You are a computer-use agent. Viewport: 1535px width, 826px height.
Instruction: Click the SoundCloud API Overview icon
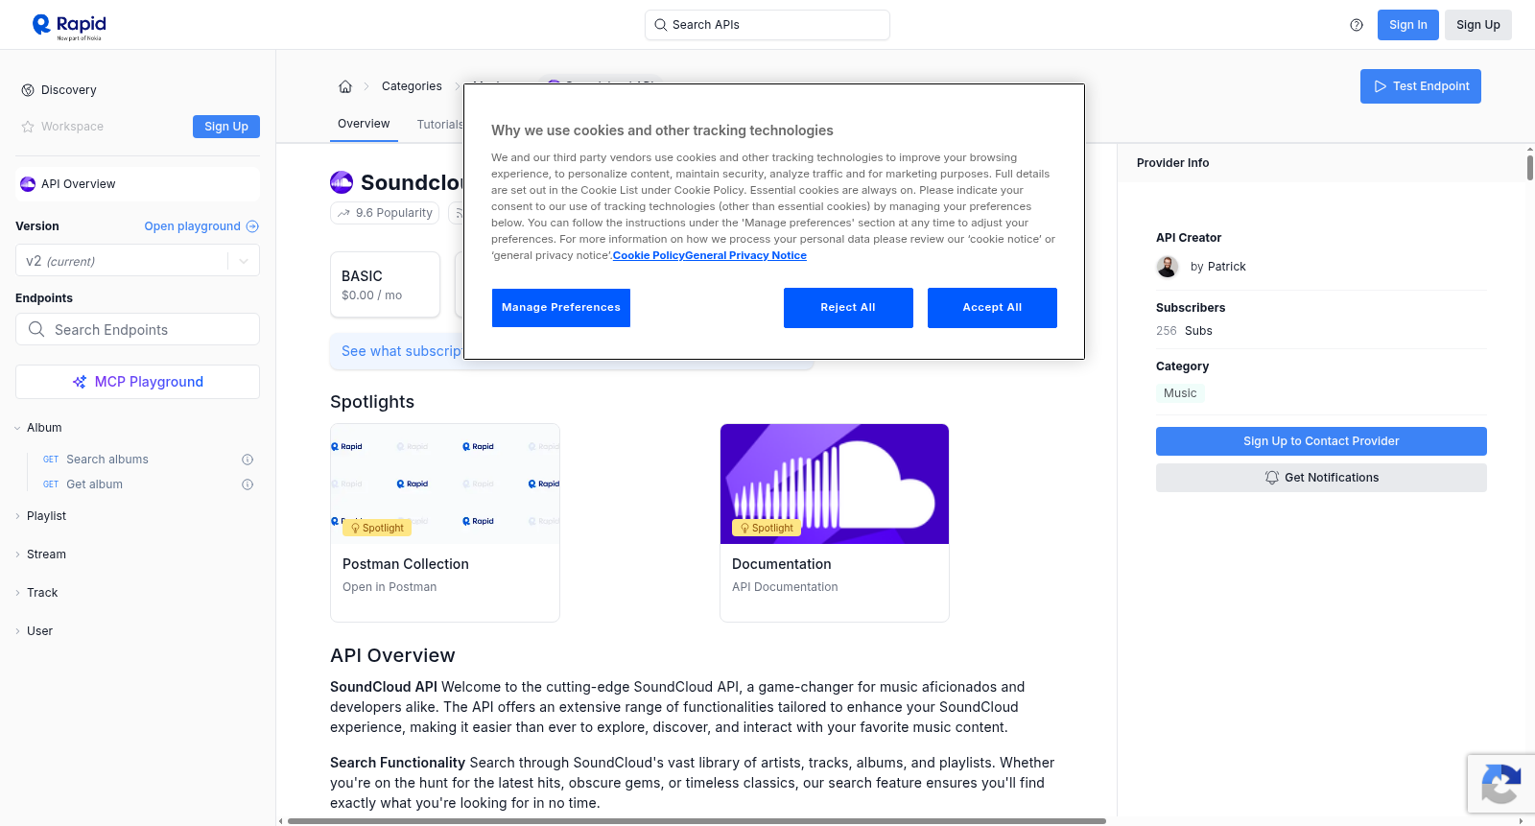[28, 184]
